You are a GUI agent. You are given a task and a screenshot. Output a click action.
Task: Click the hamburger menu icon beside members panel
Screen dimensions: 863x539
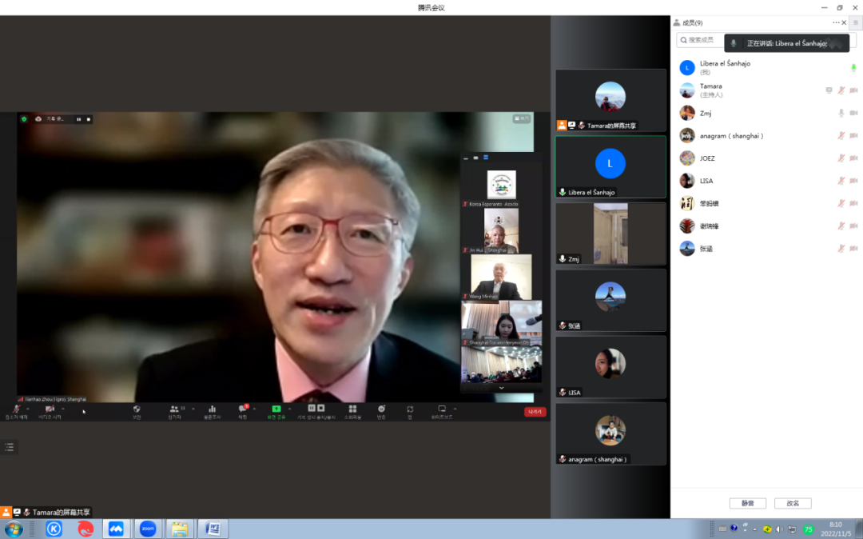pyautogui.click(x=856, y=22)
